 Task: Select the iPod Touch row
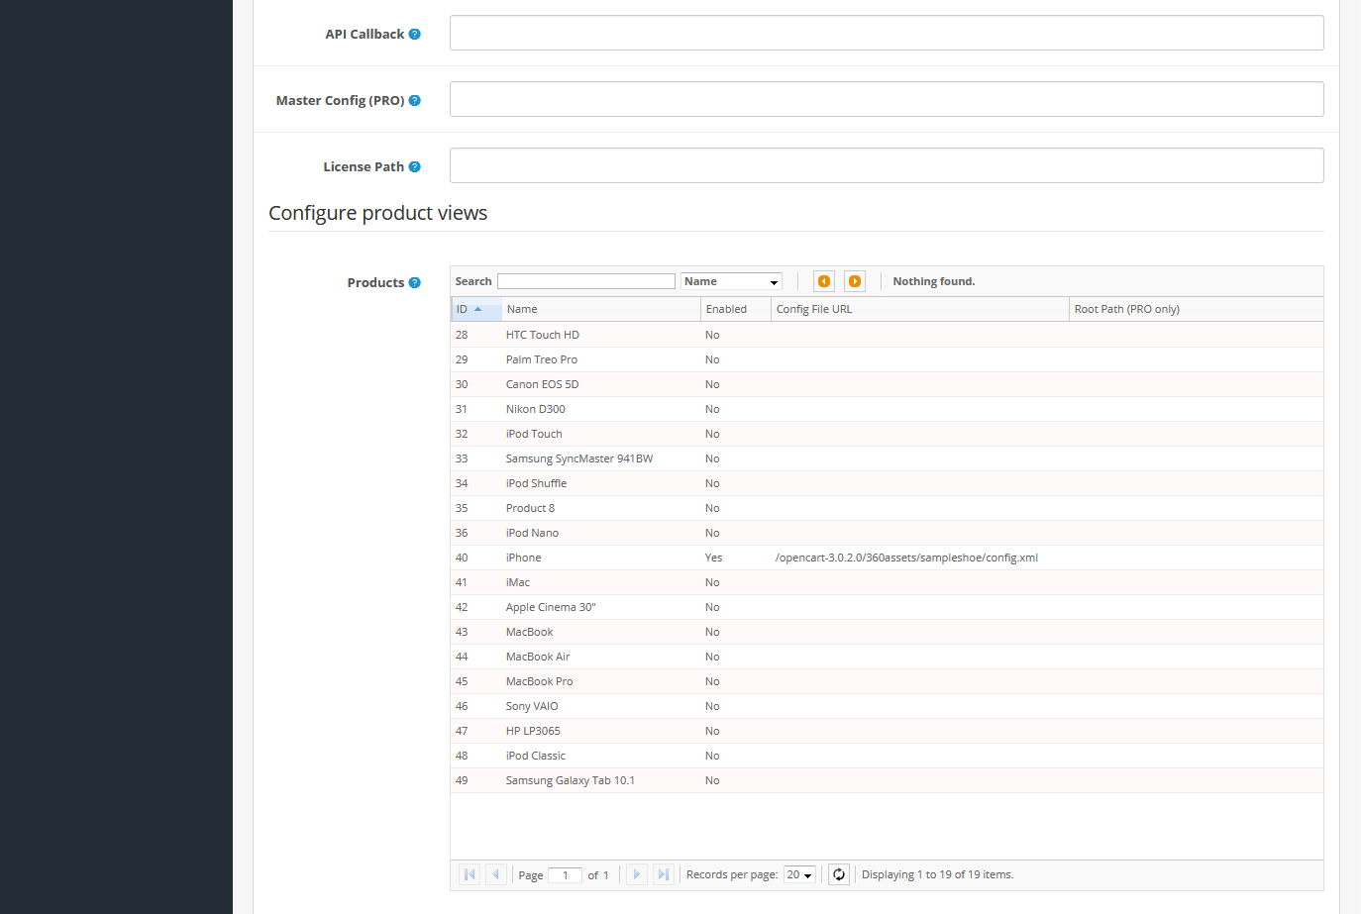887,434
